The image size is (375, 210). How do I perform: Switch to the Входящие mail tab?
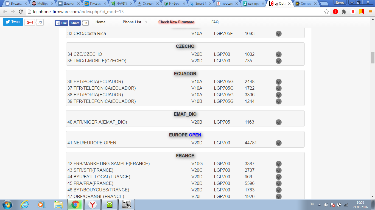(15, 4)
